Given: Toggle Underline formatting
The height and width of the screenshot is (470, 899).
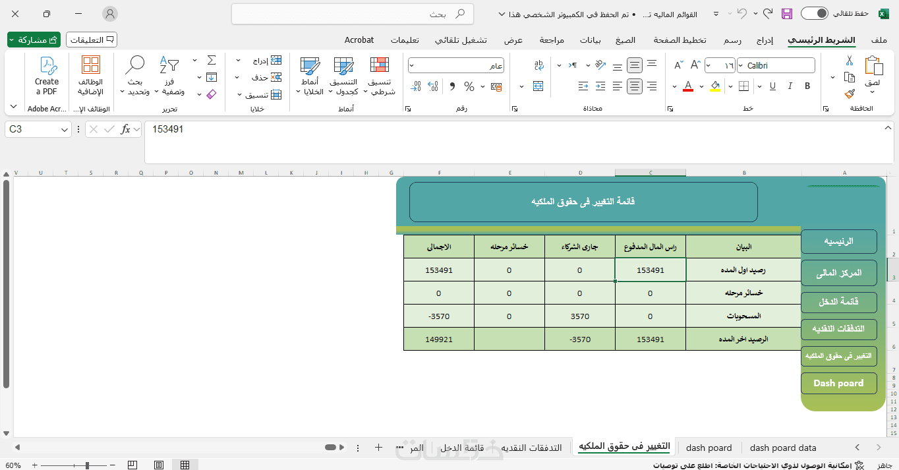Looking at the screenshot, I should [772, 86].
